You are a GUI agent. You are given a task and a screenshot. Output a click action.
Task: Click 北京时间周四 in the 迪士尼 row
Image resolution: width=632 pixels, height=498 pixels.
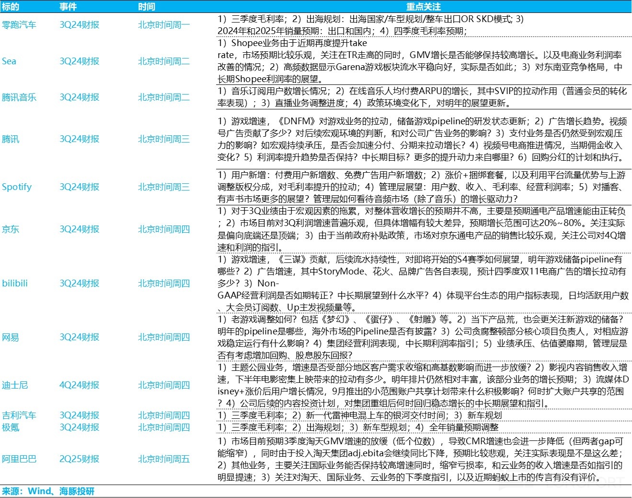coord(164,385)
